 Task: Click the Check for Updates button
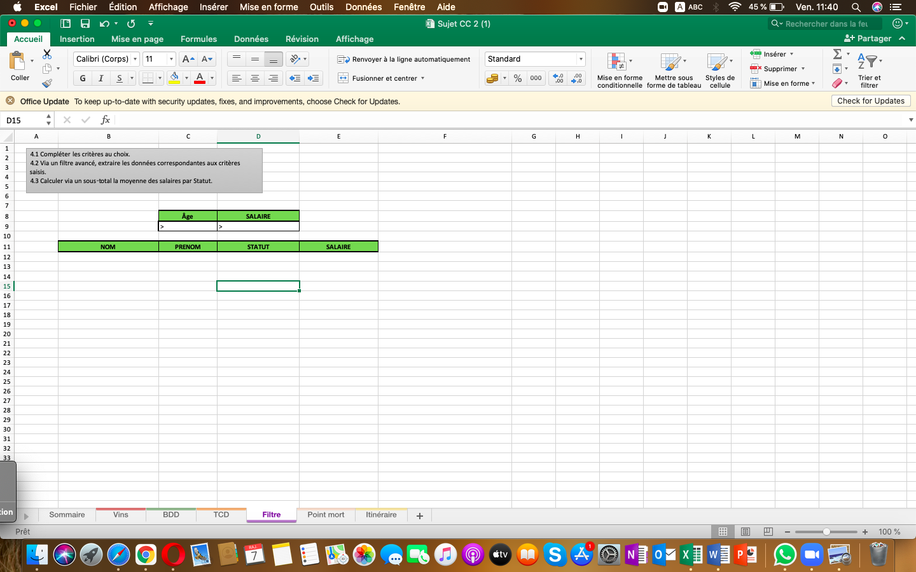[x=871, y=100]
